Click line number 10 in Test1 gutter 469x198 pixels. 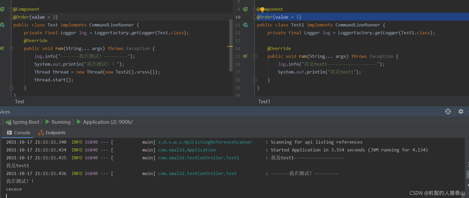tap(238, 17)
